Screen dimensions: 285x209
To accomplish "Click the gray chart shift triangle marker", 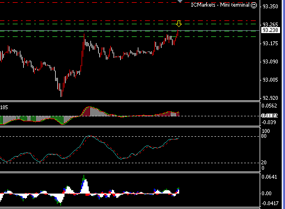I will (180, 1).
